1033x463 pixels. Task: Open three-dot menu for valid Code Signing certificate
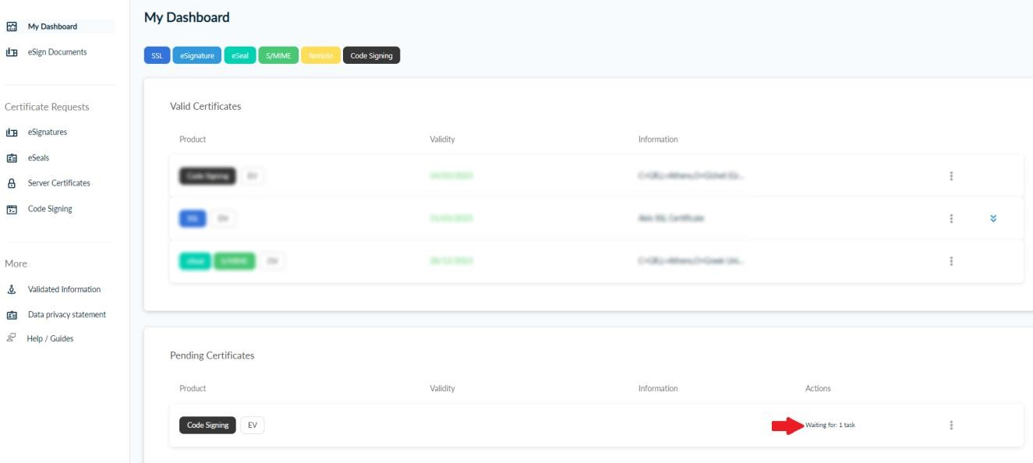pos(951,176)
